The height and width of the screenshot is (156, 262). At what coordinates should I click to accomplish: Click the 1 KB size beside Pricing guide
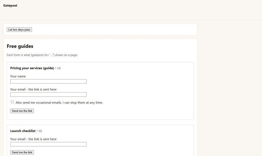pyautogui.click(x=58, y=68)
